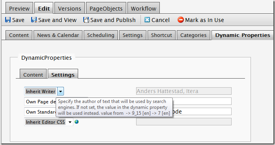Open the News & Calendar tab

click(x=58, y=35)
